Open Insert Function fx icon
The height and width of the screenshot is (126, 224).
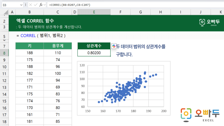(x=41, y=5)
